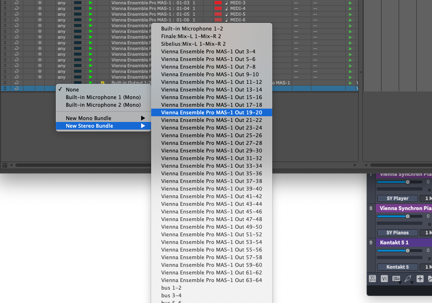
Task: Click the loop icon on the Built-in Output 1-2 row
Action: [17, 82]
